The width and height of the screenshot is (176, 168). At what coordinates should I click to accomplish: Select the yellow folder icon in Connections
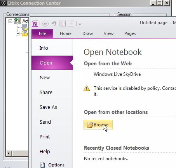tap(25, 33)
